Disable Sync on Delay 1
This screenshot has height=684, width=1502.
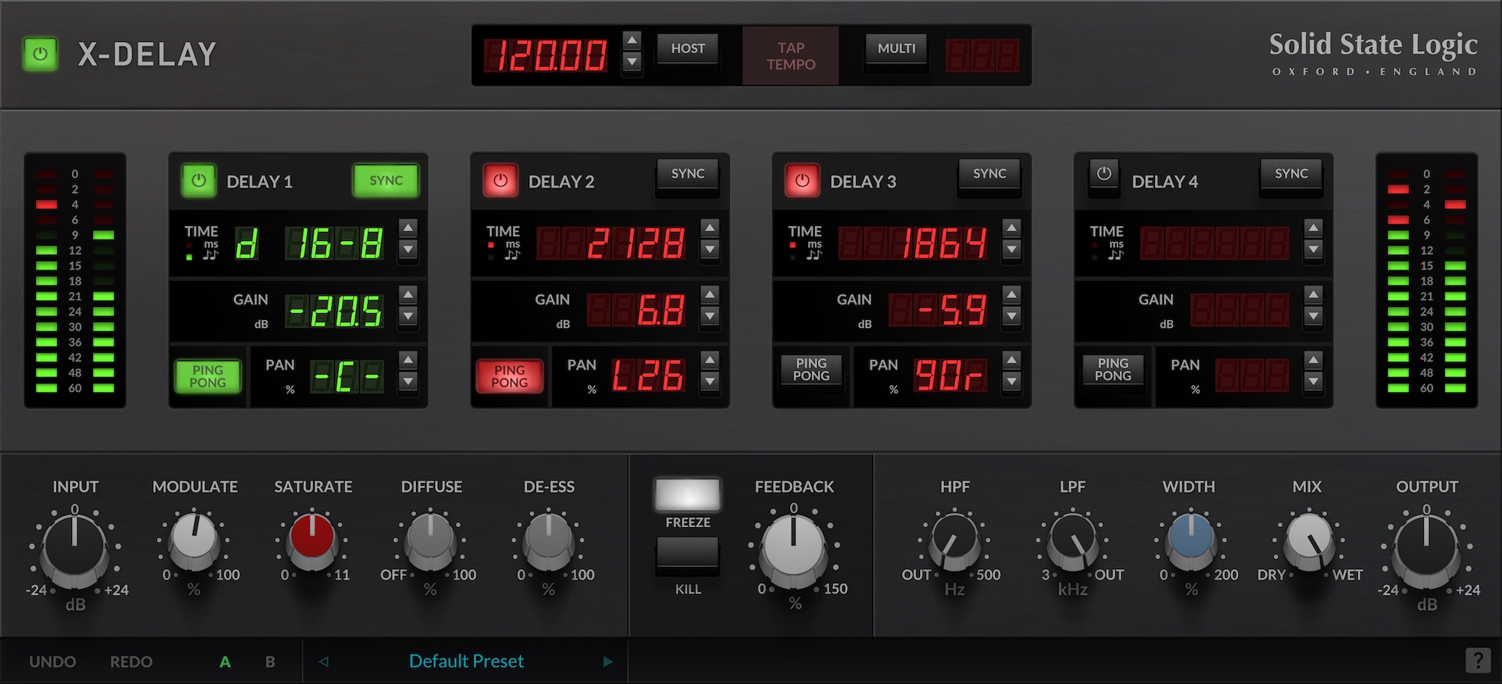[x=385, y=179]
